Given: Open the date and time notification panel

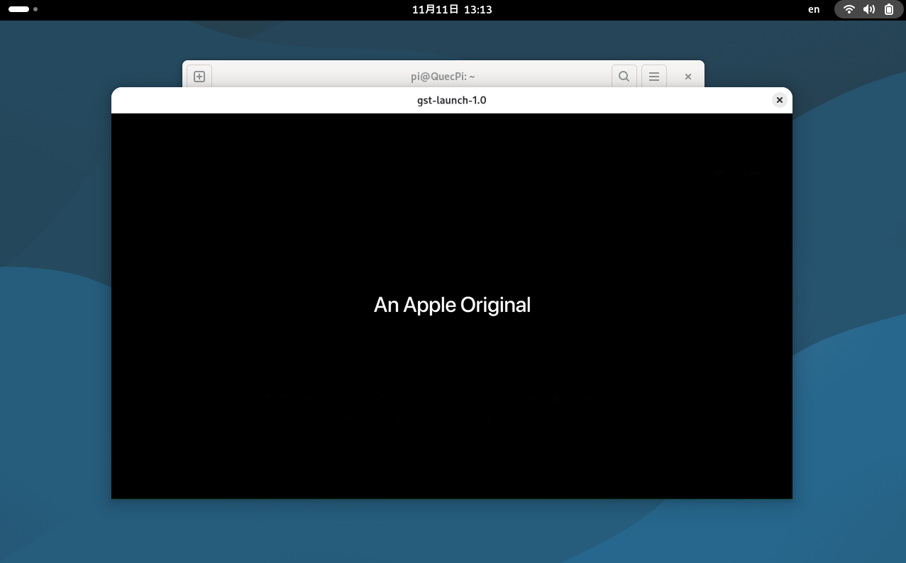Looking at the screenshot, I should (x=452, y=9).
